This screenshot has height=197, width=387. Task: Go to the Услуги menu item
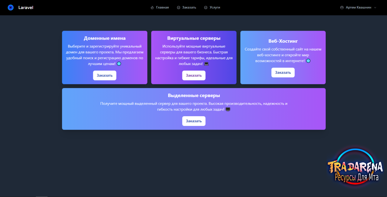(x=215, y=8)
